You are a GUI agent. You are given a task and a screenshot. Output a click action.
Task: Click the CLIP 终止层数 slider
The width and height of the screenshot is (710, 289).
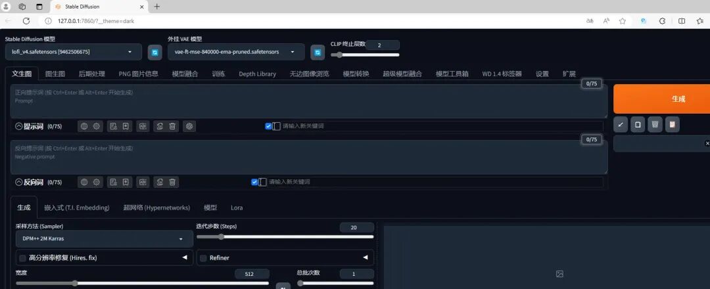coord(365,55)
